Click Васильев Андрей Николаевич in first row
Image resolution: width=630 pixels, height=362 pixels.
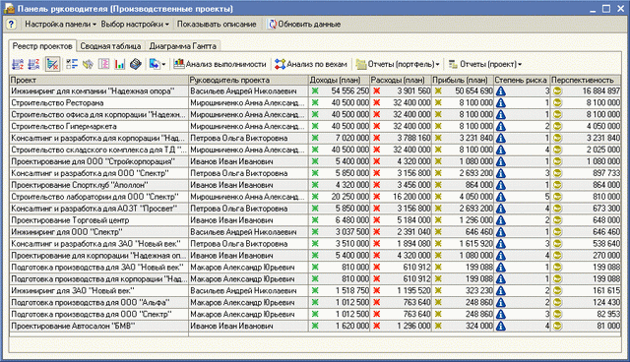coord(243,91)
